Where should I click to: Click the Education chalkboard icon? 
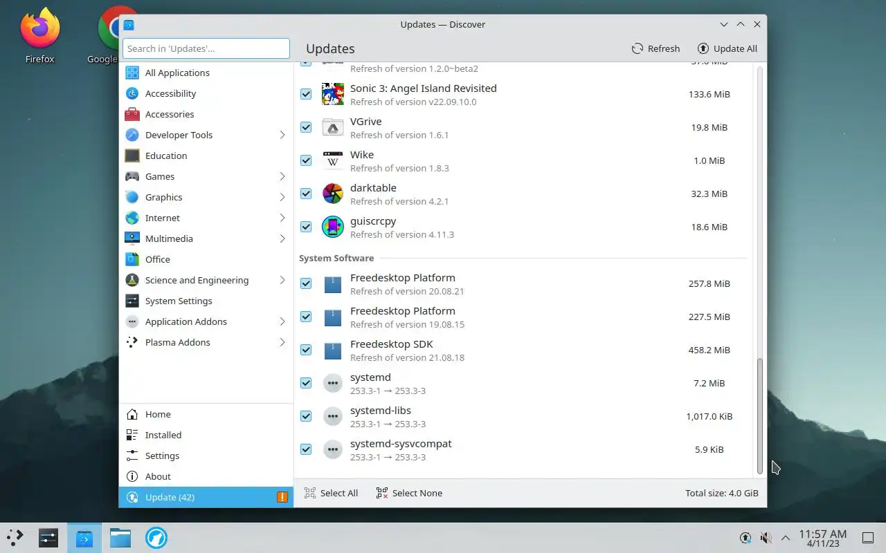point(132,156)
